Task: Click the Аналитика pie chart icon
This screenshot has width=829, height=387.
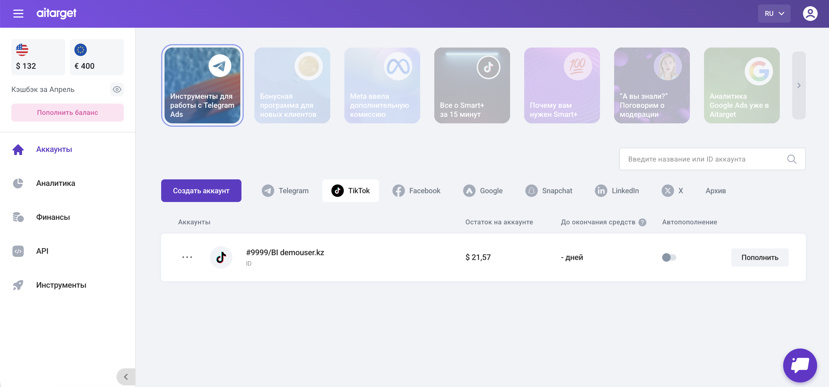Action: [x=18, y=183]
